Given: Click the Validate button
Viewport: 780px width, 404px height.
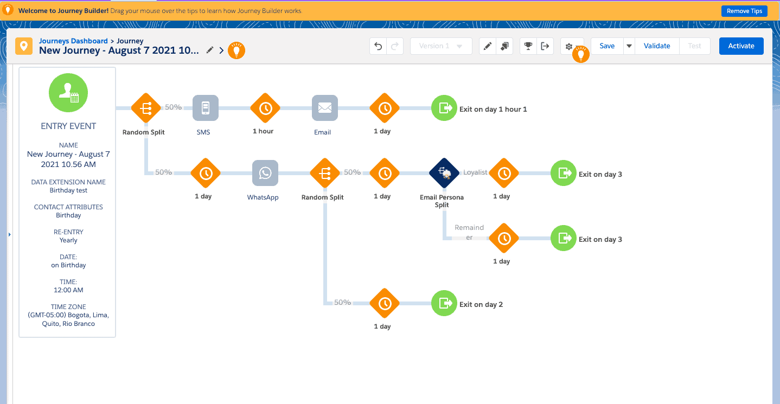Looking at the screenshot, I should click(x=657, y=46).
